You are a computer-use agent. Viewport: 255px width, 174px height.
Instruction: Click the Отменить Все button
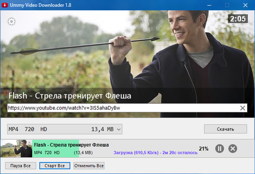[89, 166]
